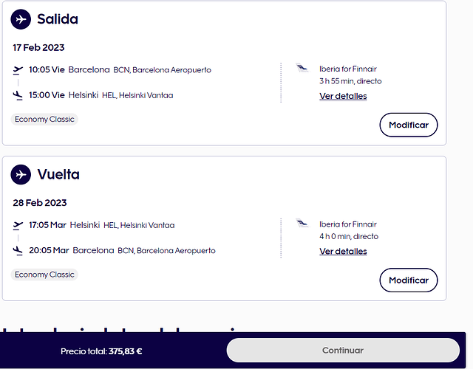473x369 pixels.
Task: Click the takeoff icon beside 17:05 Mar
Action: [x=18, y=225]
